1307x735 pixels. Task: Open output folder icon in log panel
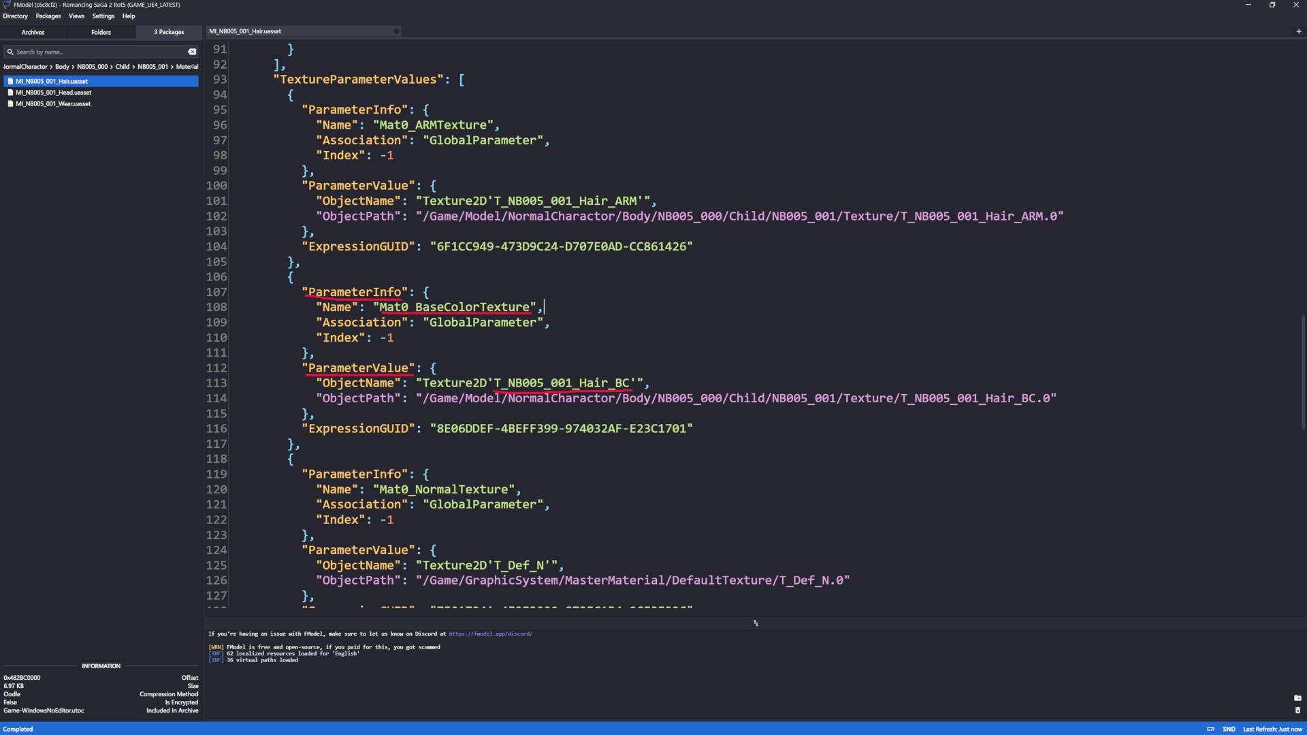1297,698
